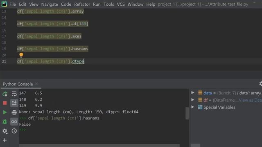Execute current statement with green play icon

pos(5,112)
